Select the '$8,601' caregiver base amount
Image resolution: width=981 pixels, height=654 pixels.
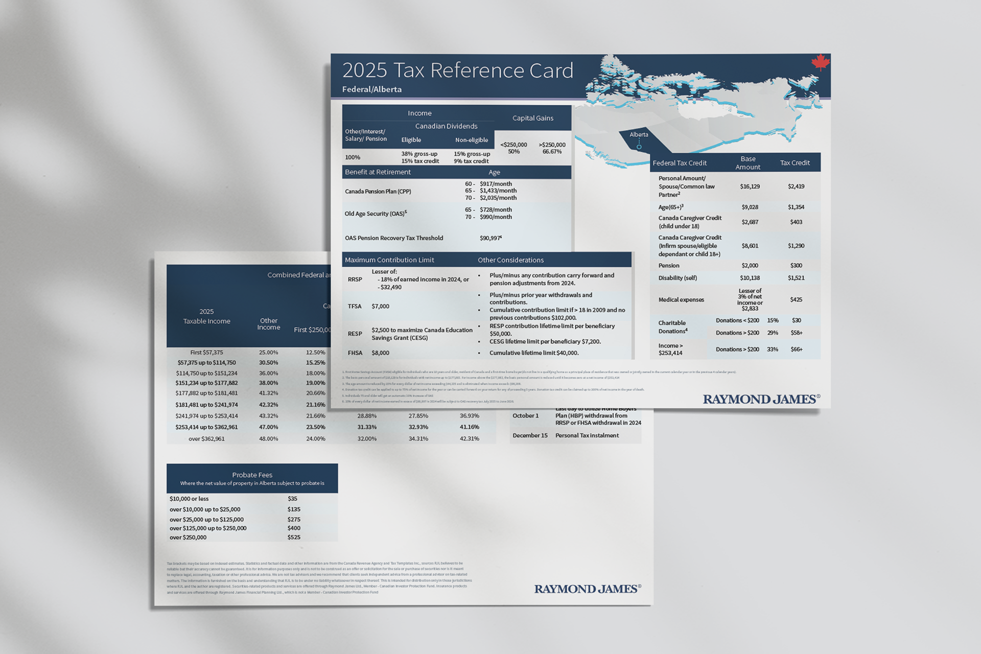tap(750, 246)
